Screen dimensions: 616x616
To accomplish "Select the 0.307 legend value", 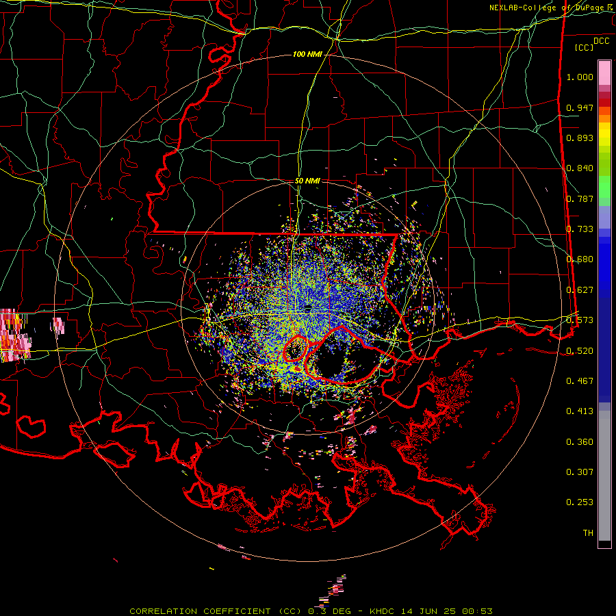I will pos(580,472).
